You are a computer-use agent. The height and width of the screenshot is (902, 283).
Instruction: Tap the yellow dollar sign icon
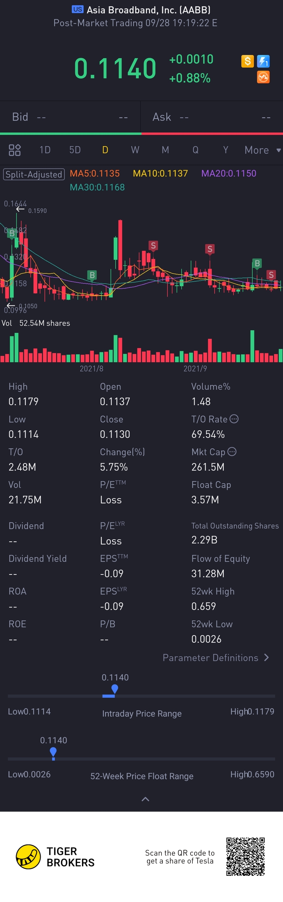click(248, 61)
